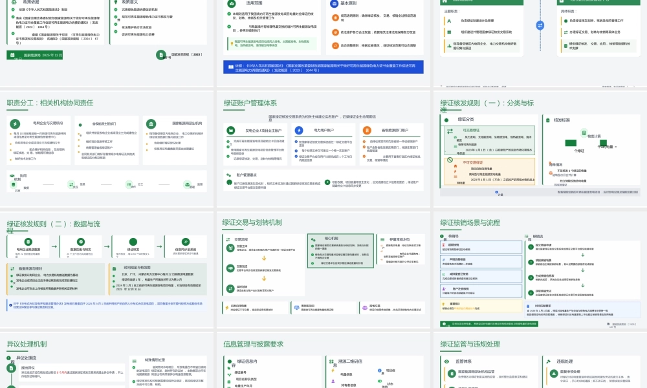Click the orange icon beside 省级能源部门账户
Viewport: 647px width, 388px height.
coord(367,130)
